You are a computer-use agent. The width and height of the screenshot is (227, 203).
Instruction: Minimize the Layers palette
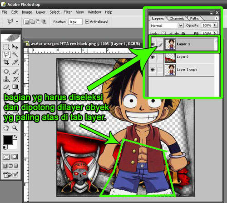pyautogui.click(x=212, y=13)
